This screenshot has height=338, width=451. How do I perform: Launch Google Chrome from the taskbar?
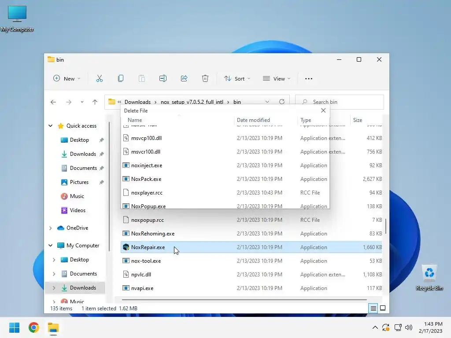click(34, 327)
